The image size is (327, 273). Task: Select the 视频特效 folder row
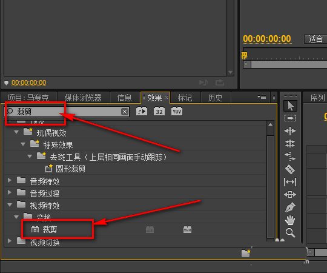click(135, 205)
